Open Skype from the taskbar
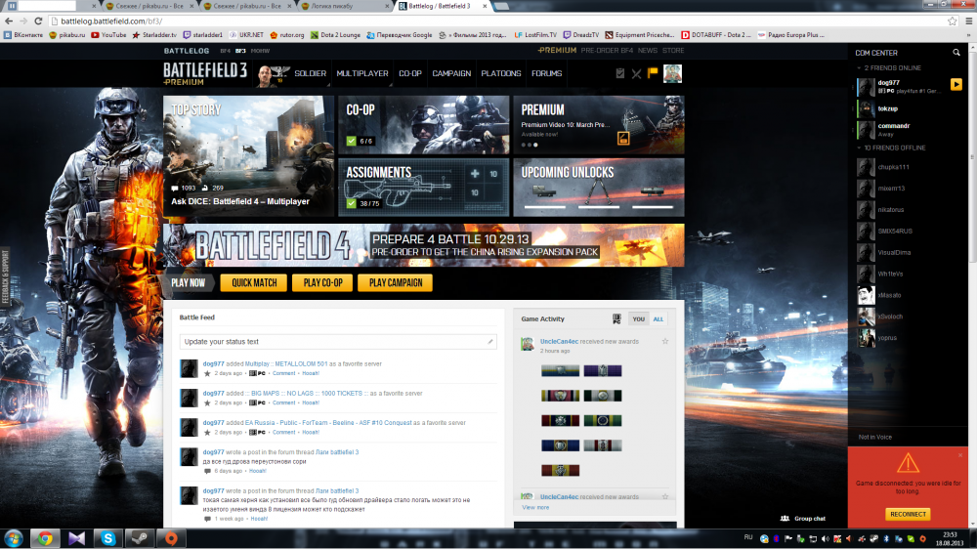The height and width of the screenshot is (550, 977). tap(107, 538)
